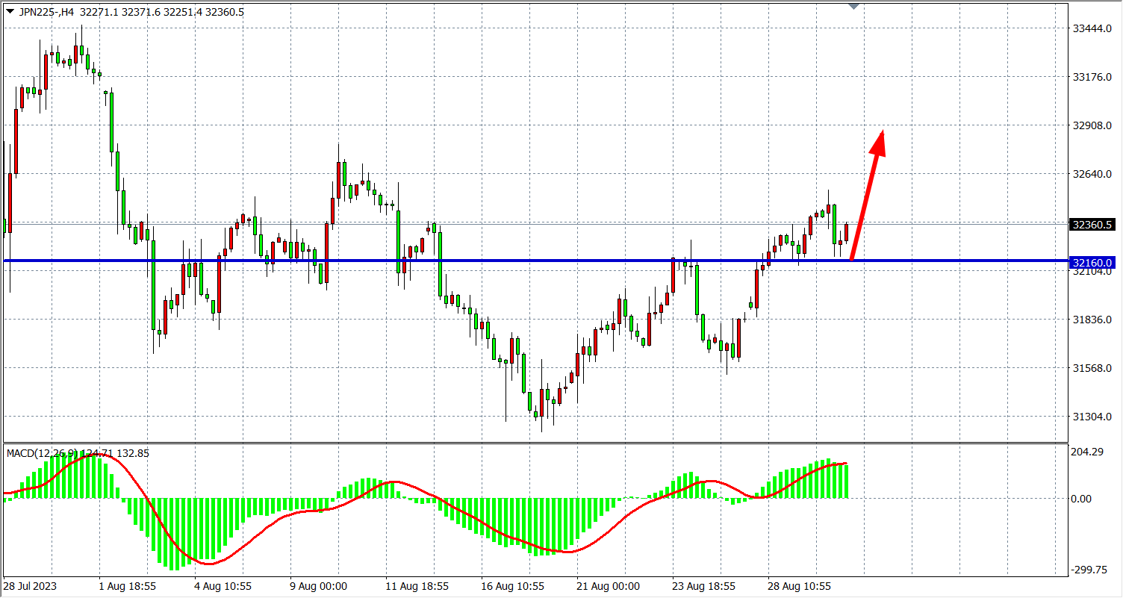This screenshot has width=1123, height=598.
Task: Click the 0.00 MACD zero level label
Action: (x=1081, y=499)
